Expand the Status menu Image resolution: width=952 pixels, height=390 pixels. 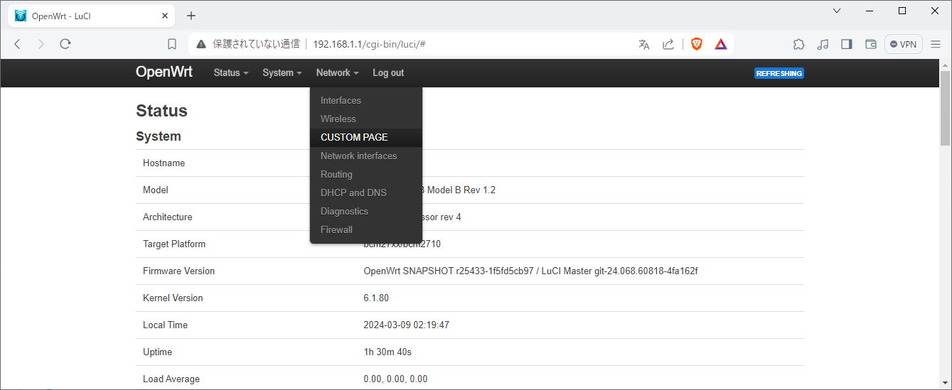click(231, 73)
